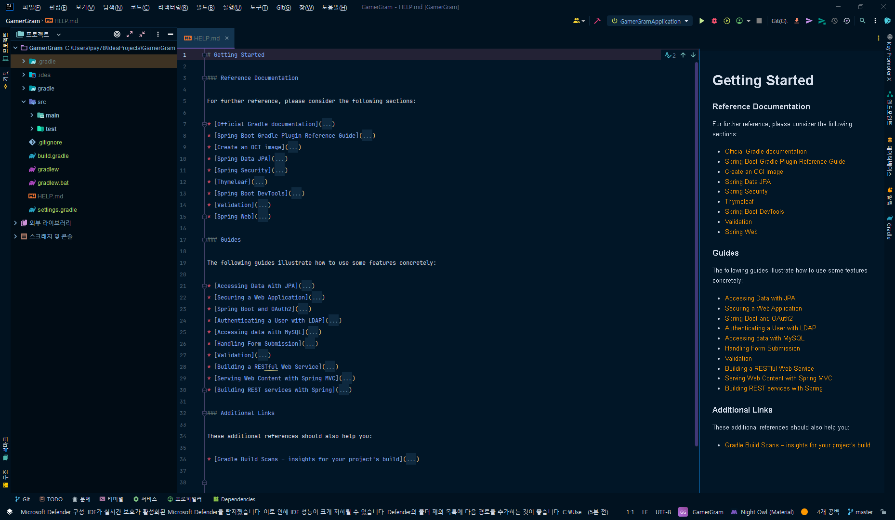Push commits with the green Git arrow
The width and height of the screenshot is (895, 520).
click(x=822, y=21)
